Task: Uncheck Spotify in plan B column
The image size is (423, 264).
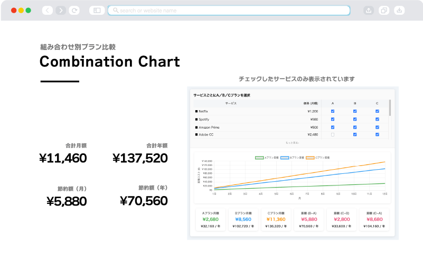Action: [355, 119]
